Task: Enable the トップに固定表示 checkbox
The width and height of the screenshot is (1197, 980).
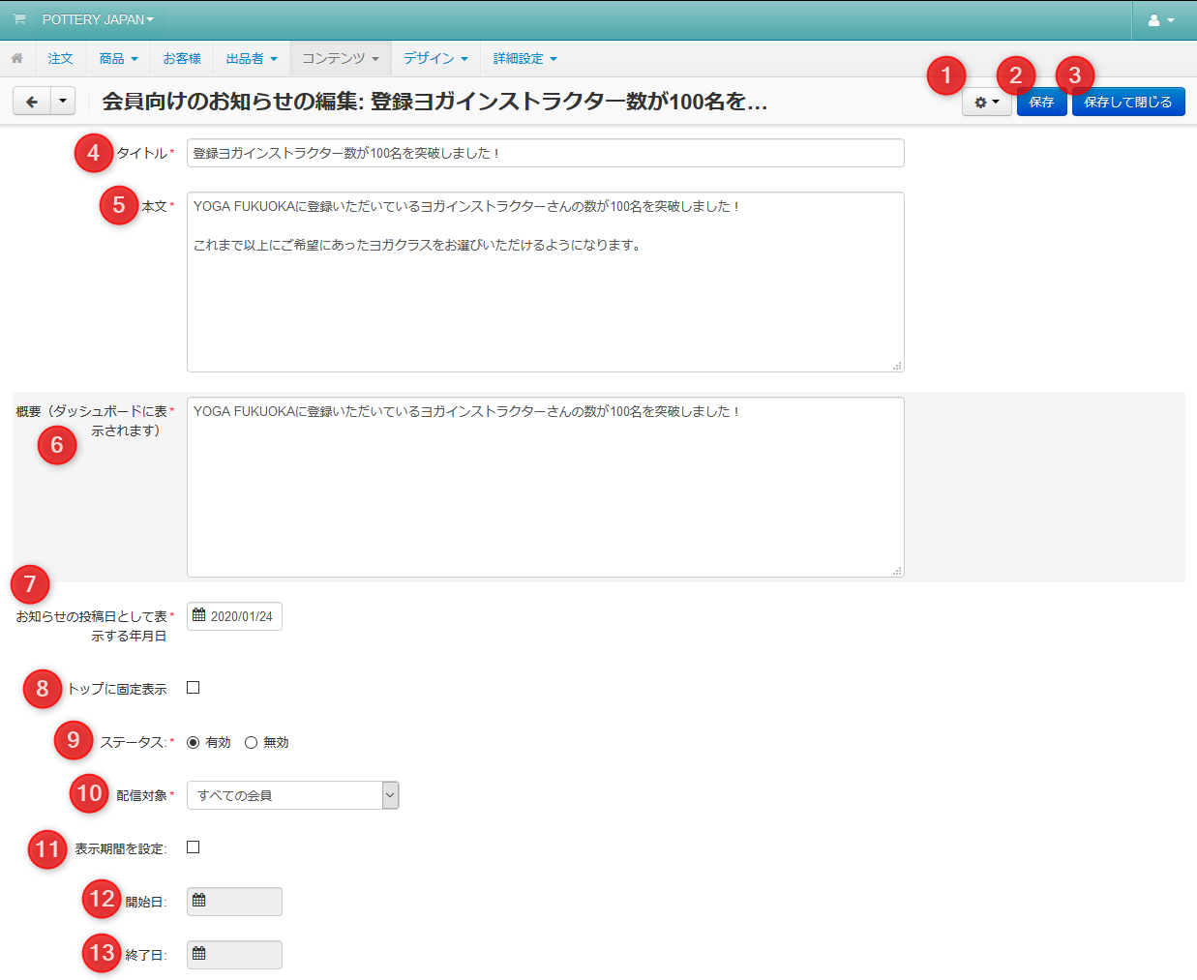Action: (194, 688)
